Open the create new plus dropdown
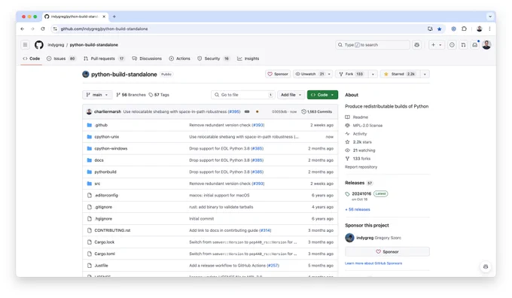Image resolution: width=512 pixels, height=298 pixels. (x=436, y=44)
